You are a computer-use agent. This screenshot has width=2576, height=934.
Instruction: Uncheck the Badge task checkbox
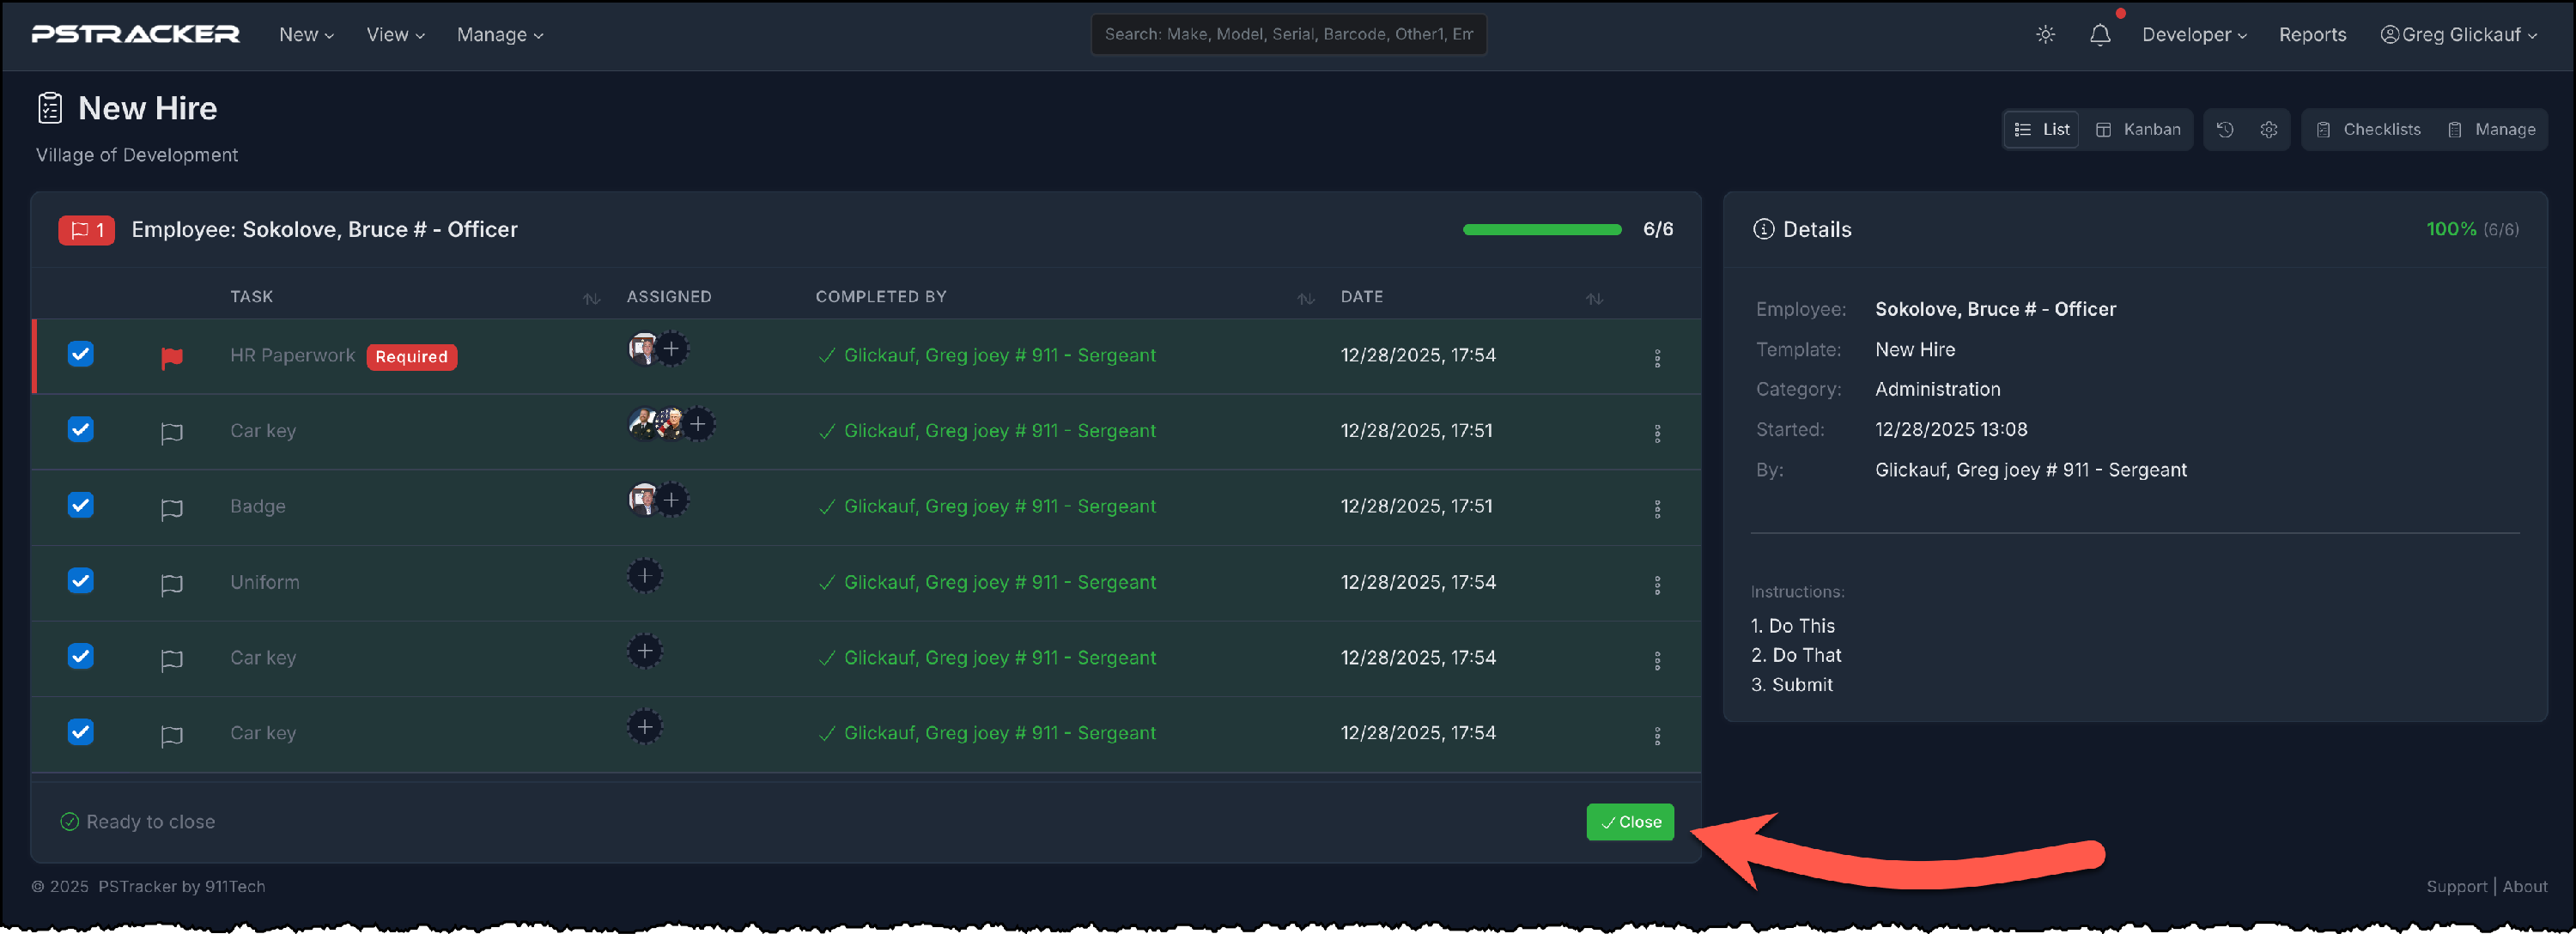pyautogui.click(x=81, y=505)
